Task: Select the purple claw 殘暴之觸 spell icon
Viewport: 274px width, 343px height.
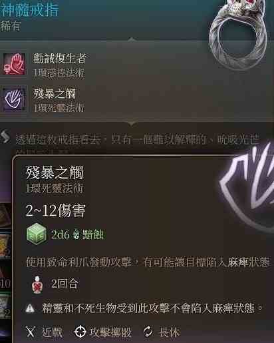Action: tap(14, 99)
